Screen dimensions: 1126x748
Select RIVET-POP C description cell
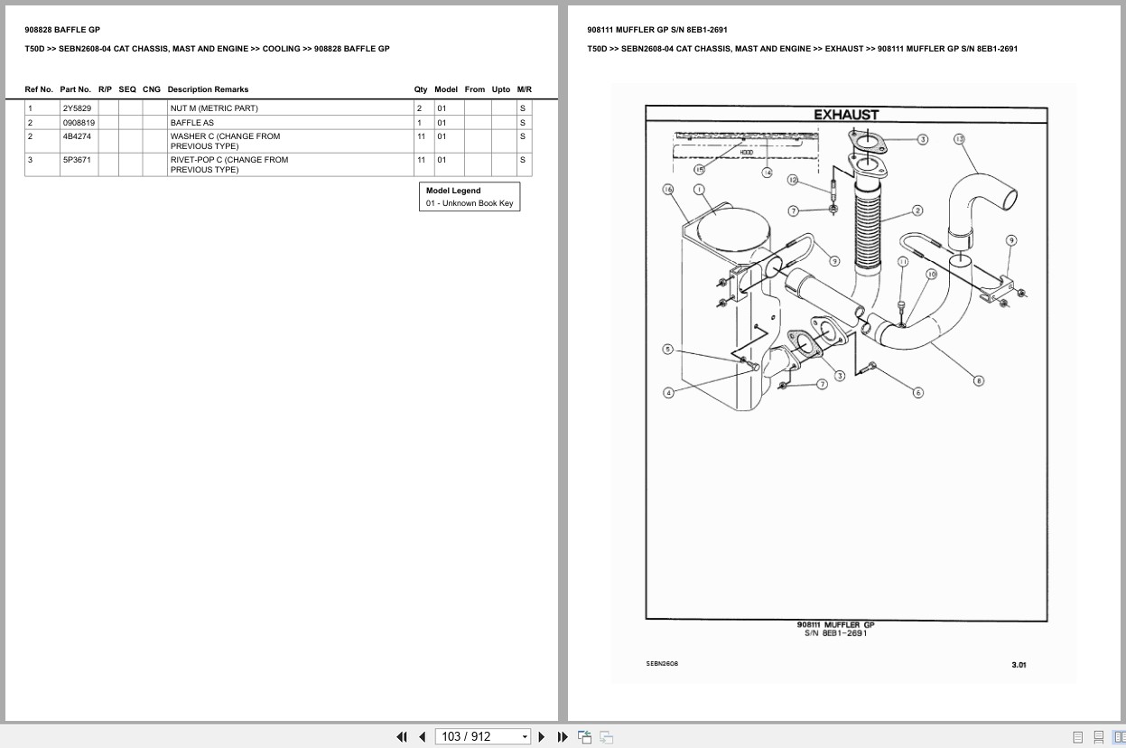(x=290, y=164)
